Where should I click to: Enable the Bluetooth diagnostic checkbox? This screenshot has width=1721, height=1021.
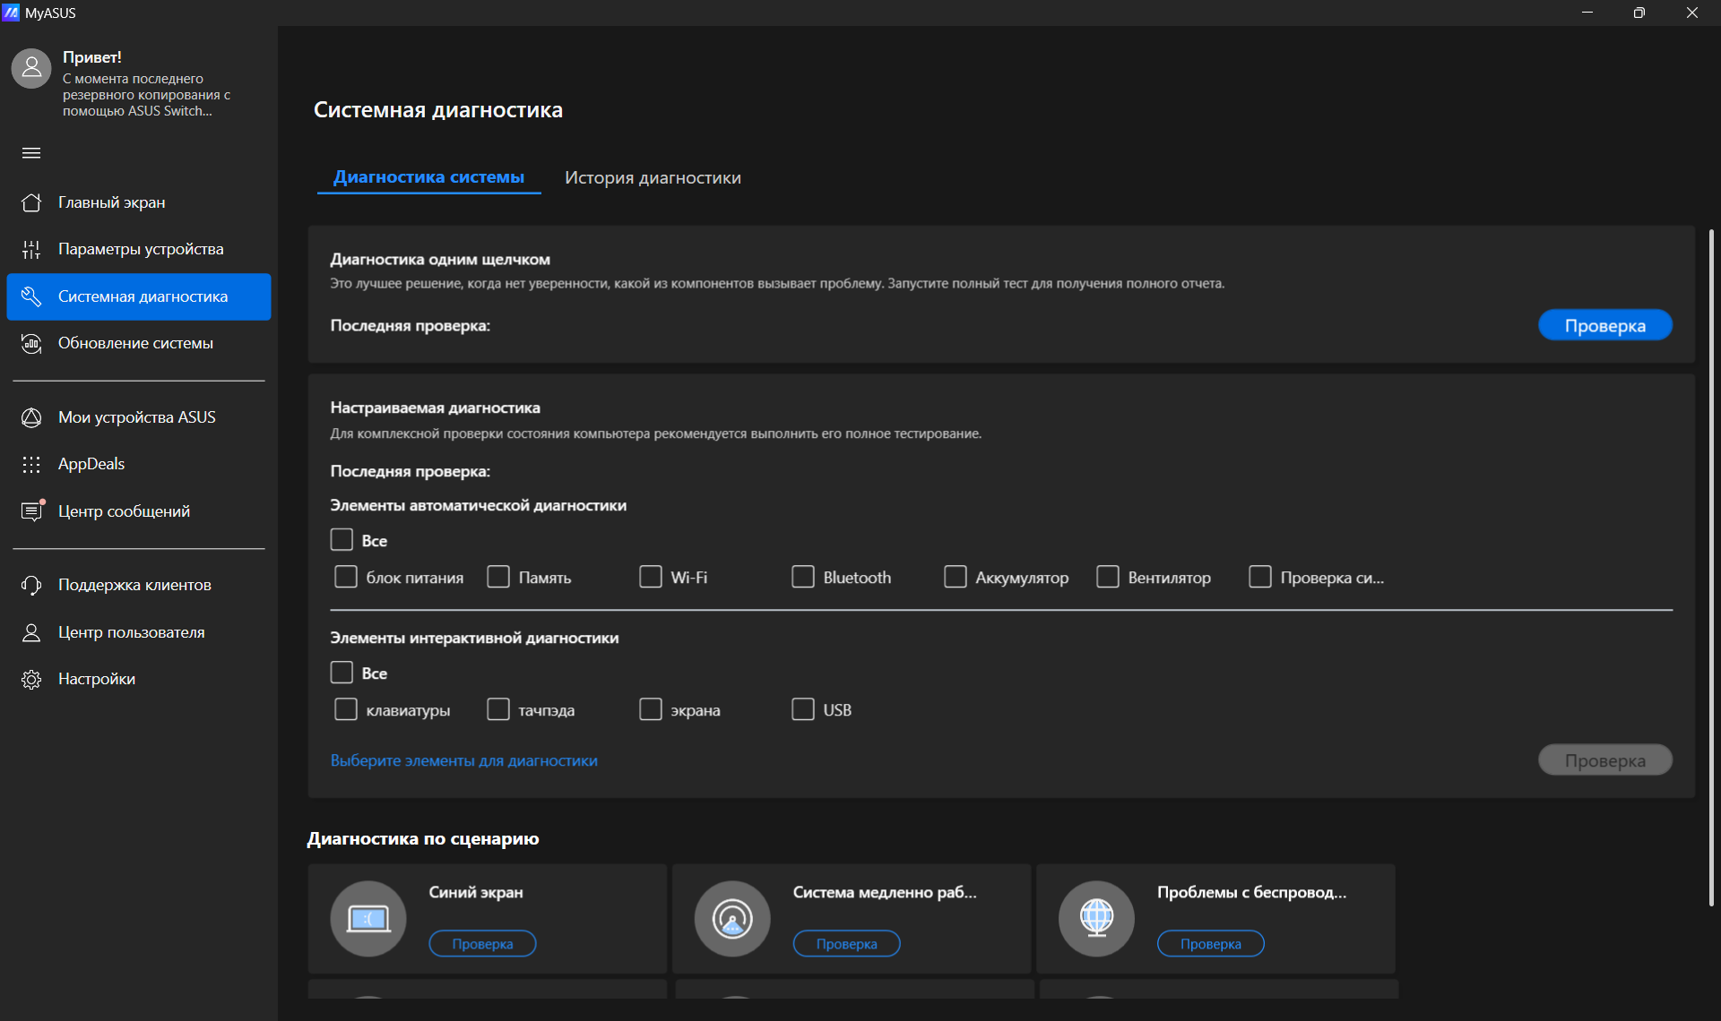pos(803,577)
